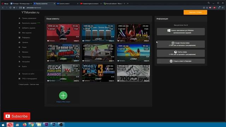Image resolution: width=226 pixels, height=127 pixels.
Task: Click the YTMonster.ru logo
Action: click(30, 13)
